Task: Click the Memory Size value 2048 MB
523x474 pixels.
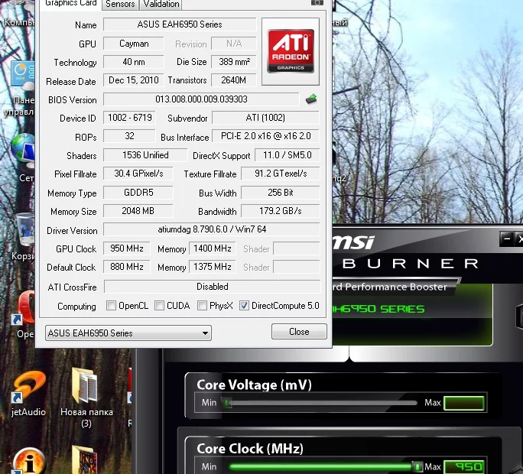Action: click(138, 211)
